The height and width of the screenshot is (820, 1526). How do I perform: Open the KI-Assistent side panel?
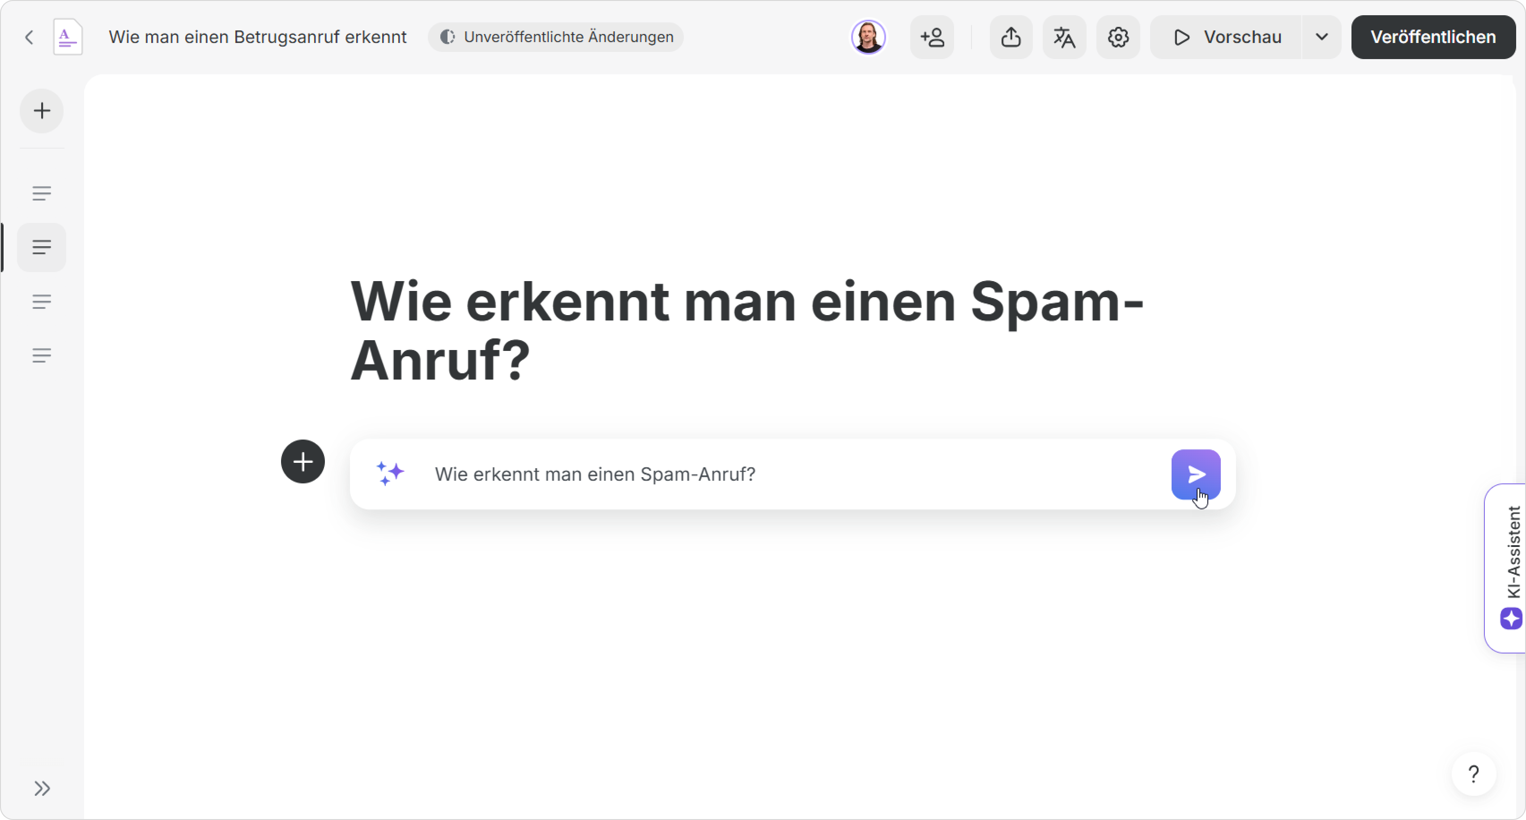pos(1509,568)
